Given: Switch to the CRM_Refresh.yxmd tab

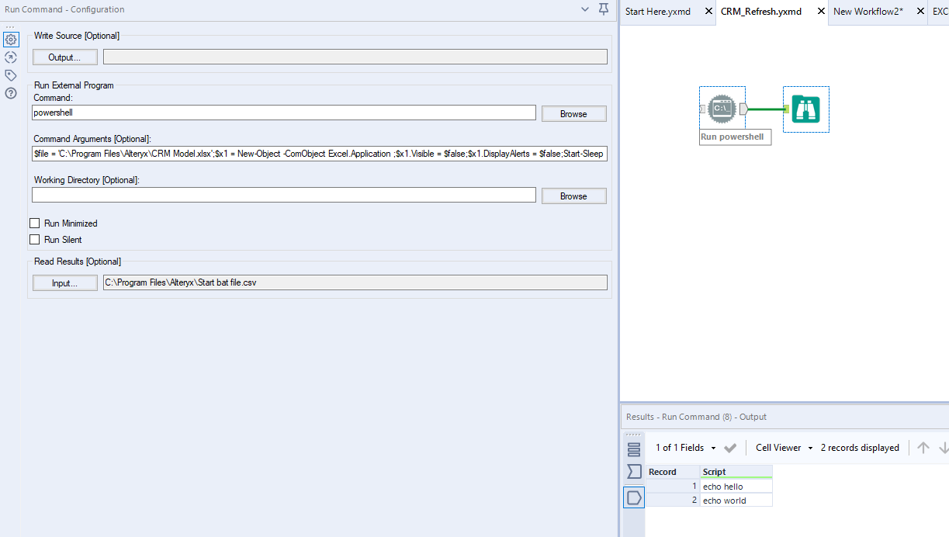Looking at the screenshot, I should pyautogui.click(x=760, y=12).
